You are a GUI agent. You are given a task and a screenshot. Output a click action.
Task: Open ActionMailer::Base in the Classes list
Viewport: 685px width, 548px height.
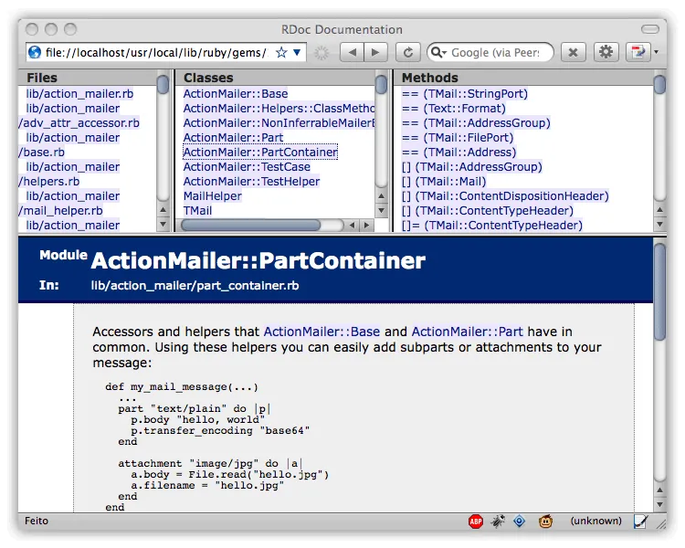tap(235, 93)
